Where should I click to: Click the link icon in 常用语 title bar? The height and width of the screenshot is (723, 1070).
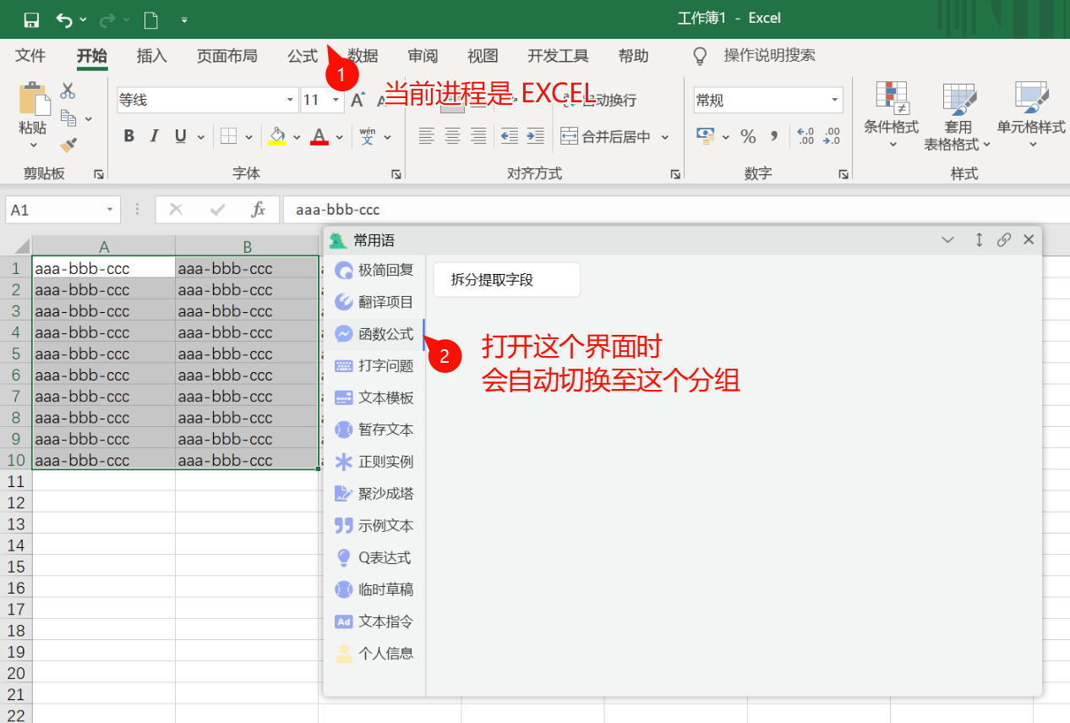pyautogui.click(x=1004, y=240)
